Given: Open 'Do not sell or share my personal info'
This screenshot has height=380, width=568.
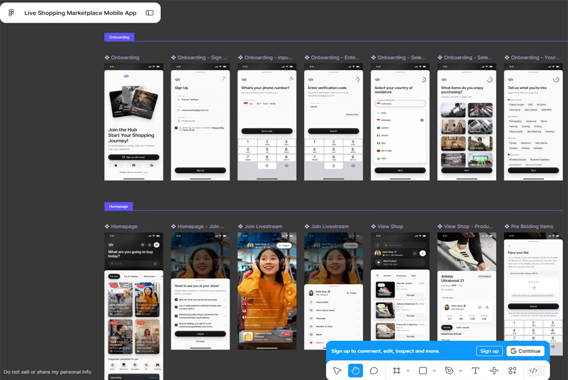Looking at the screenshot, I should (47, 372).
